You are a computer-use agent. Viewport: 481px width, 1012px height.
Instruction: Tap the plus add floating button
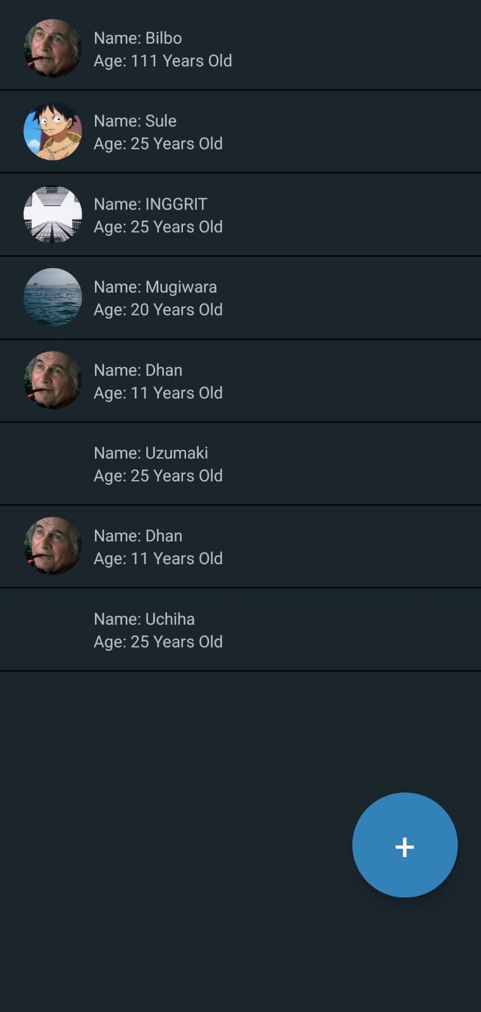click(x=404, y=845)
